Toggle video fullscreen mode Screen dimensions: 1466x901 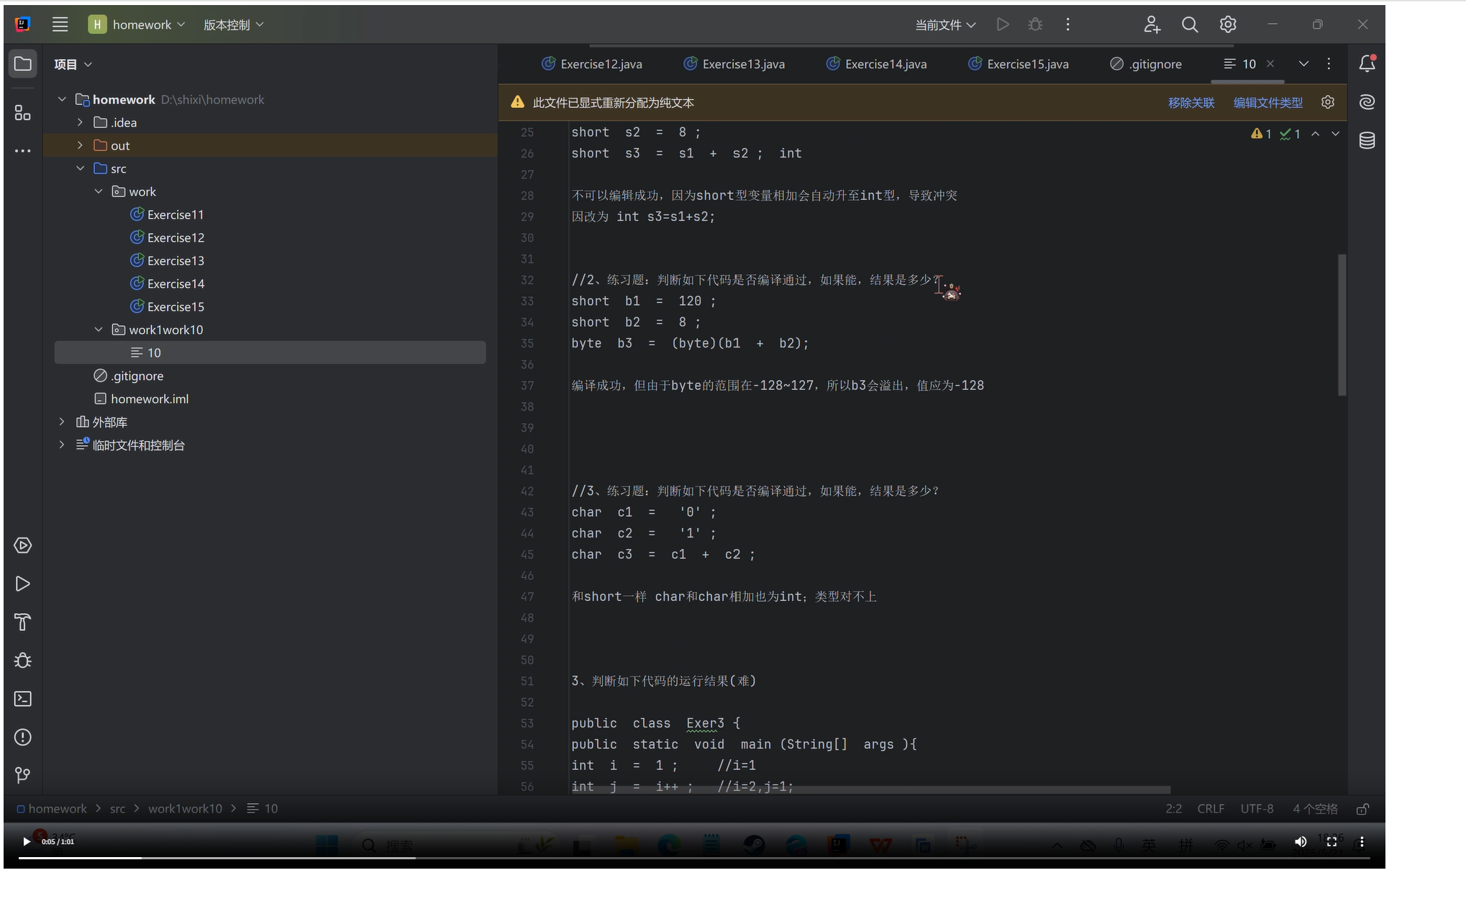pyautogui.click(x=1331, y=841)
